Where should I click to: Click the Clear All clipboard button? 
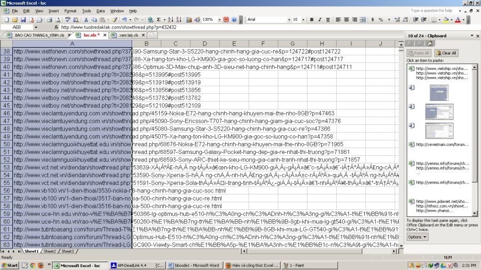[446, 53]
